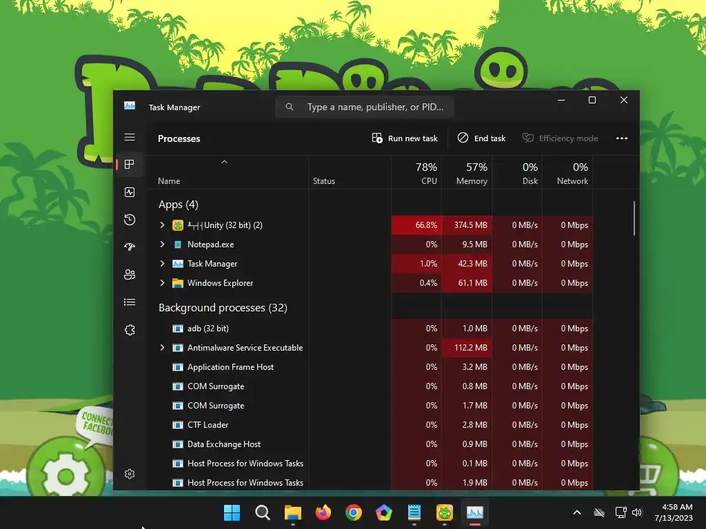Click the 66.8% CPU cell for Unity
The height and width of the screenshot is (529, 706).
[416, 225]
